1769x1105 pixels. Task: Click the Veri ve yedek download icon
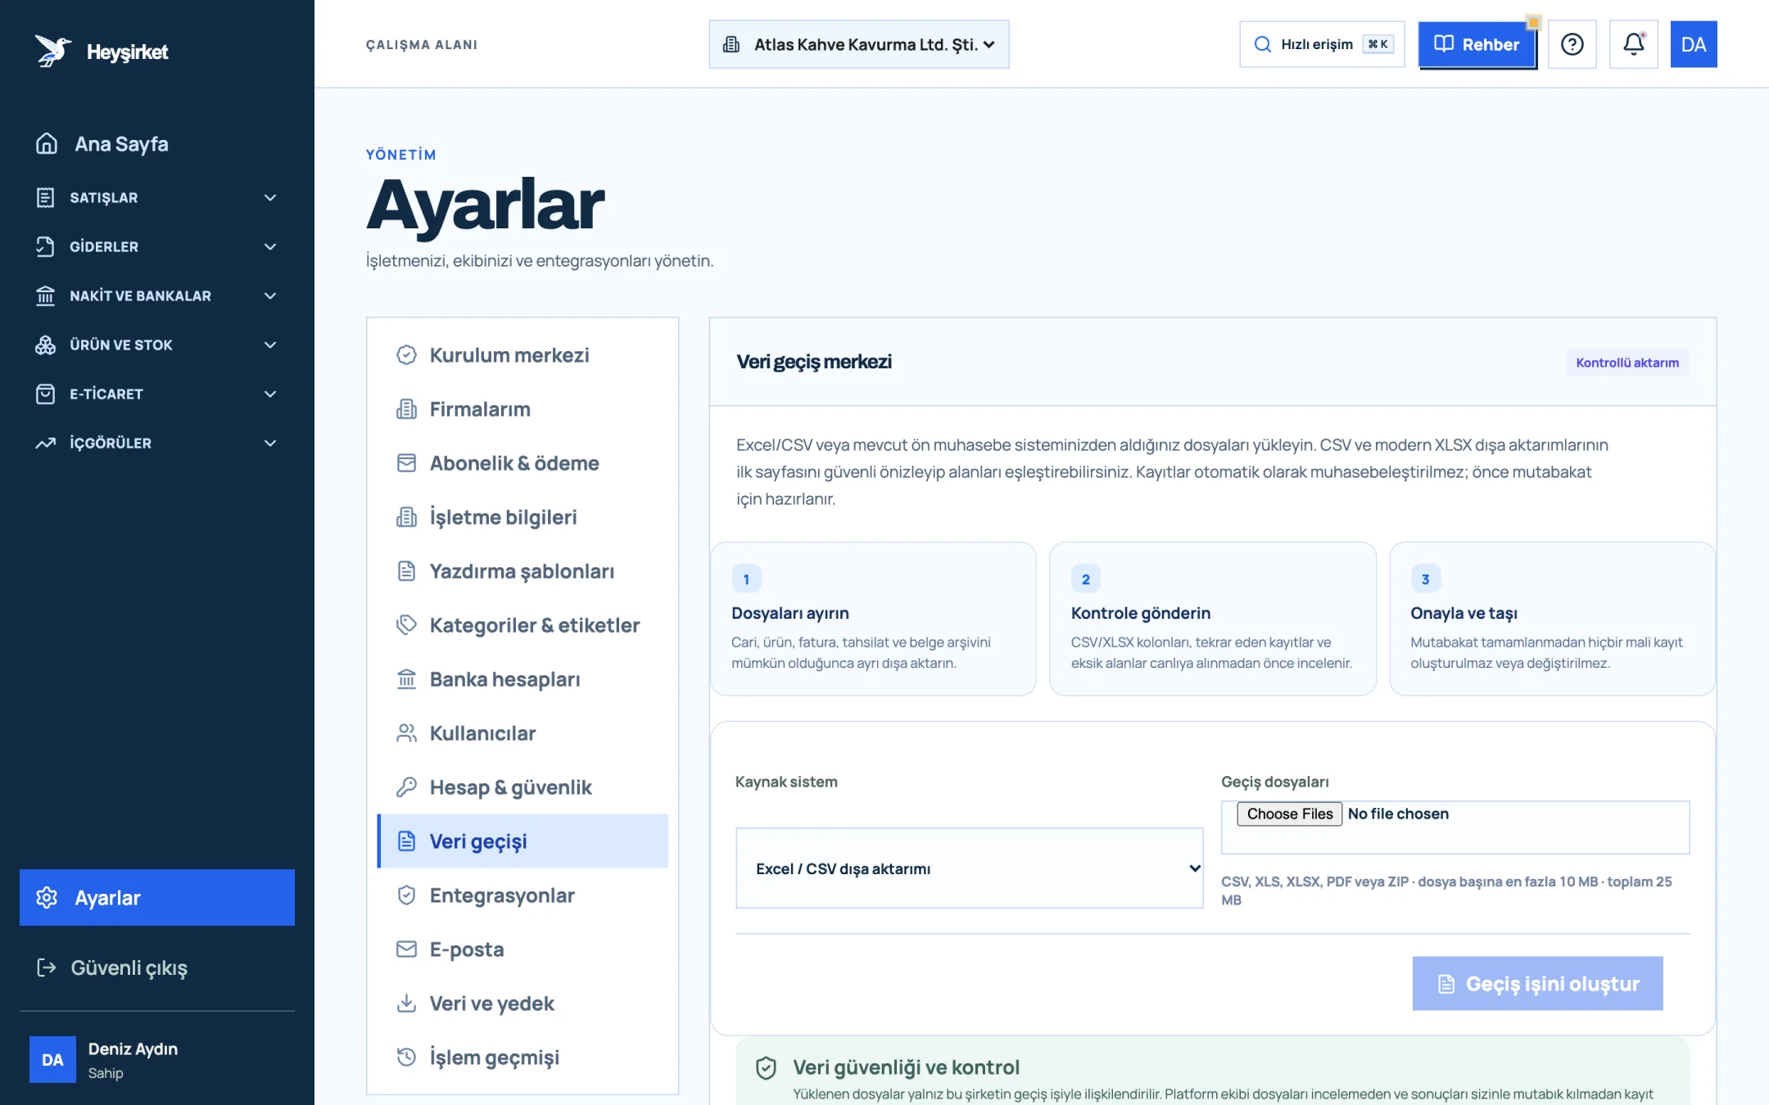point(406,1004)
